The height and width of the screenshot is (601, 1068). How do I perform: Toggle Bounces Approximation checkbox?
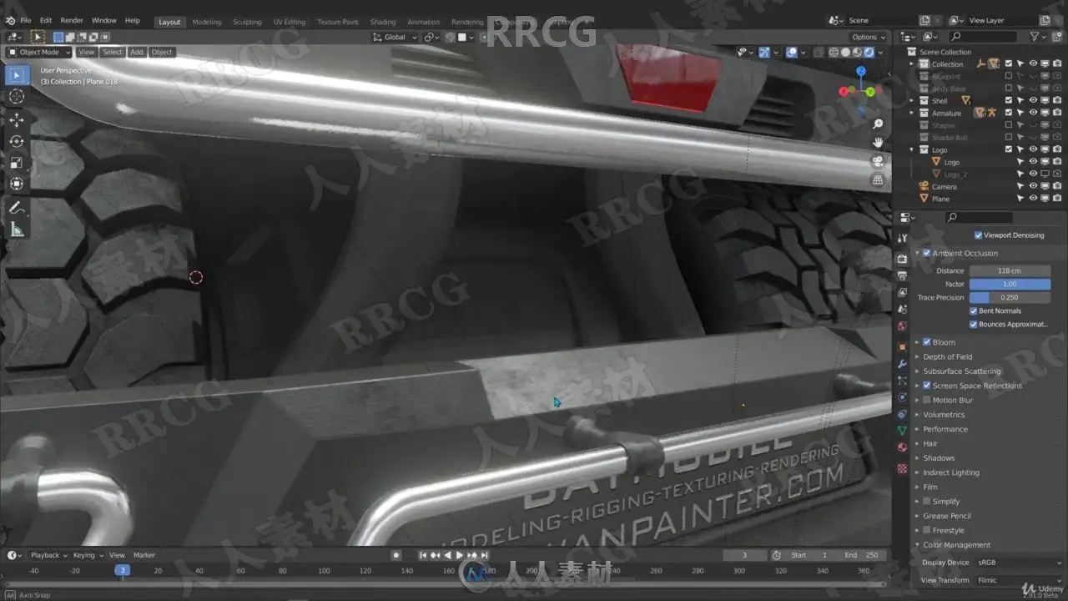[x=974, y=324]
